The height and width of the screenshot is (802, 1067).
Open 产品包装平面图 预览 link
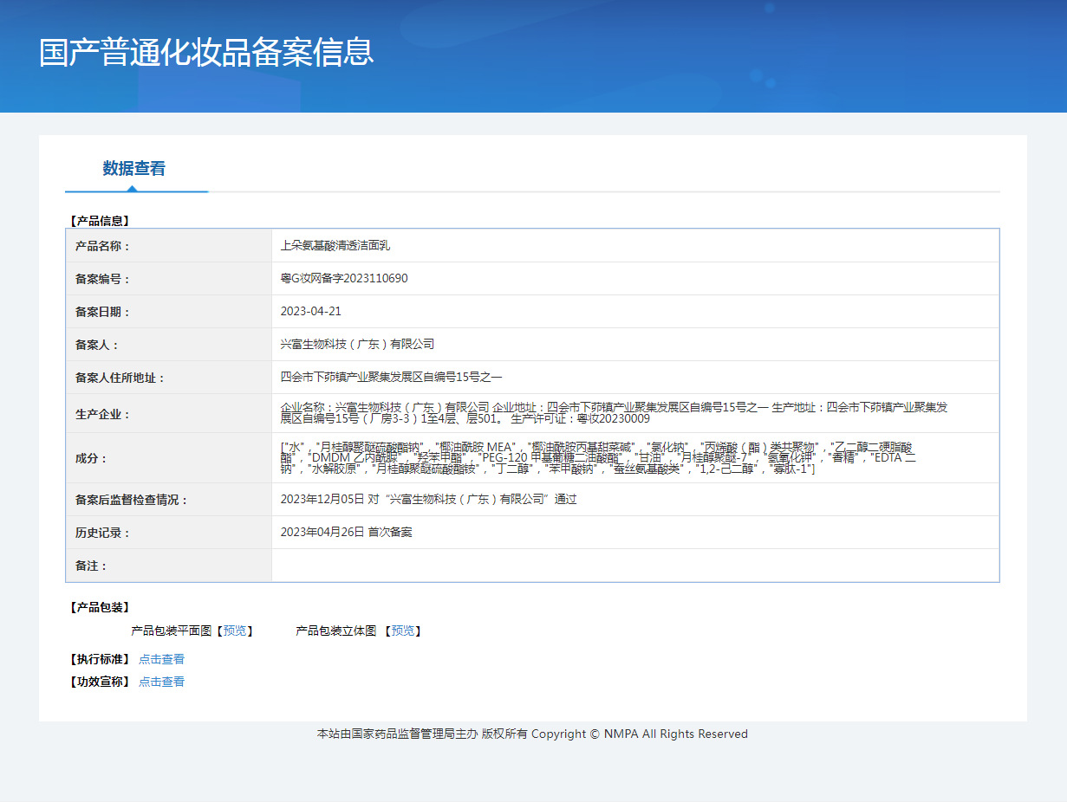234,631
